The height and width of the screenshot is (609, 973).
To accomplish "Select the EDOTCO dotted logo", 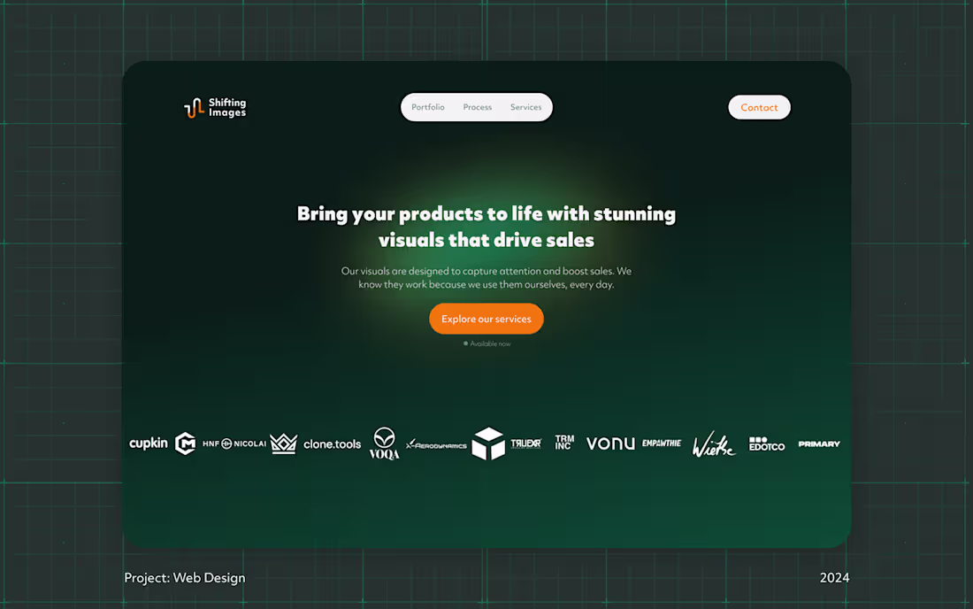I will point(766,443).
